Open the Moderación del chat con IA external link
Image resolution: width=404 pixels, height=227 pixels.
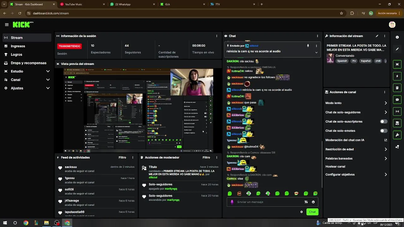[386, 140]
